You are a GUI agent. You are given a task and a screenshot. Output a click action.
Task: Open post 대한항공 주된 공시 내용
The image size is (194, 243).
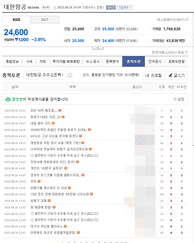(55, 143)
